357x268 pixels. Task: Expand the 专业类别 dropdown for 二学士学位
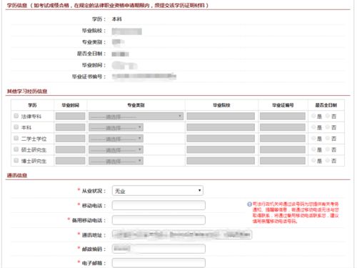click(x=116, y=139)
